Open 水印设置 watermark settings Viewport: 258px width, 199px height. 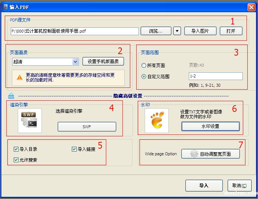210,126
